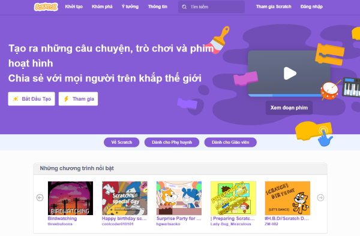360x236 pixels.
Task: Click Đăng nhập to sign in
Action: click(311, 7)
